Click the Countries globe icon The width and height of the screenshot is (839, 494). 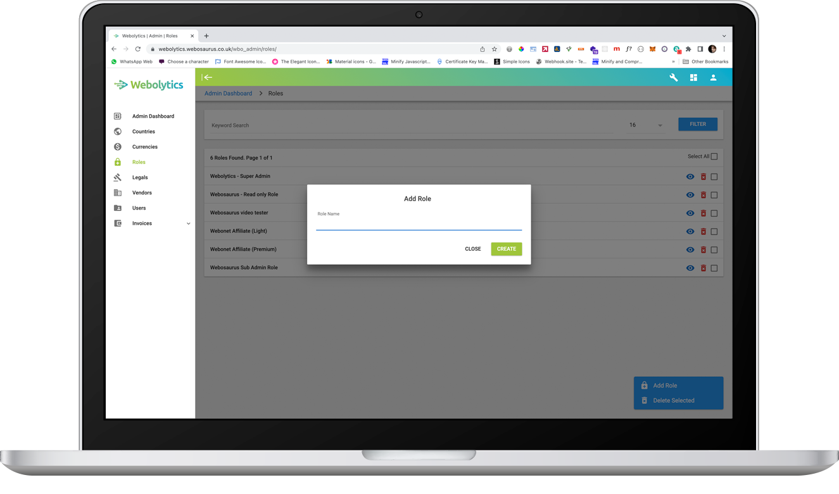pyautogui.click(x=117, y=131)
